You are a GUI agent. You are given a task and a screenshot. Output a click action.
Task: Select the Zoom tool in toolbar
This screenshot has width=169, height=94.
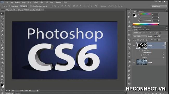click(2, 79)
